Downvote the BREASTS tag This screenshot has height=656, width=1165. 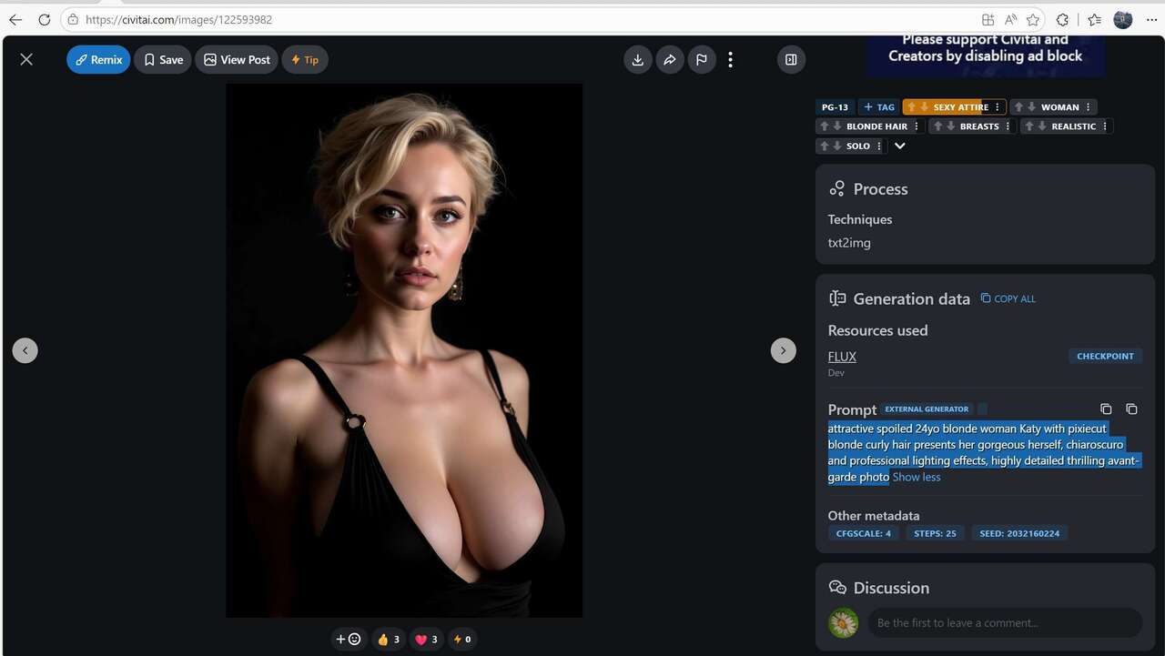pyautogui.click(x=952, y=126)
